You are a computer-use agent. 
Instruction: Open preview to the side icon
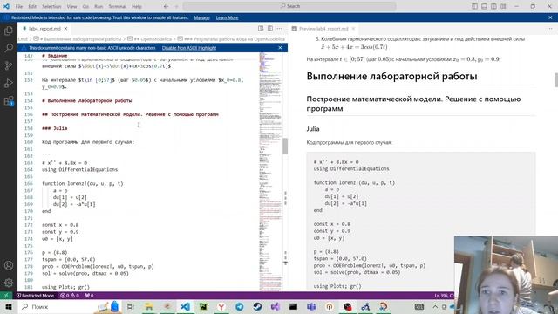[261, 29]
